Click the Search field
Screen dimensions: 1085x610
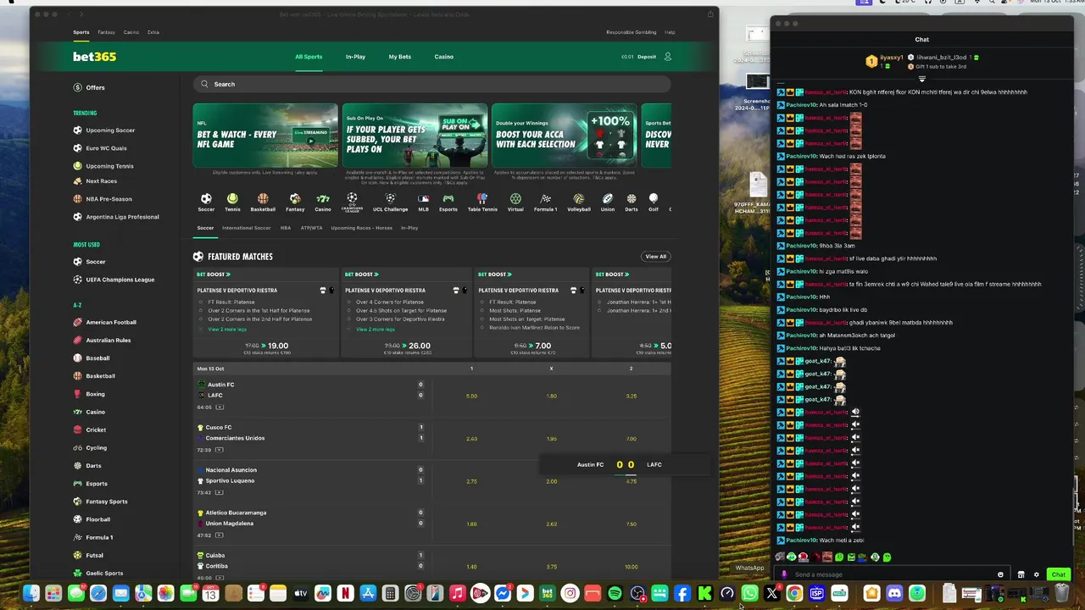[431, 84]
